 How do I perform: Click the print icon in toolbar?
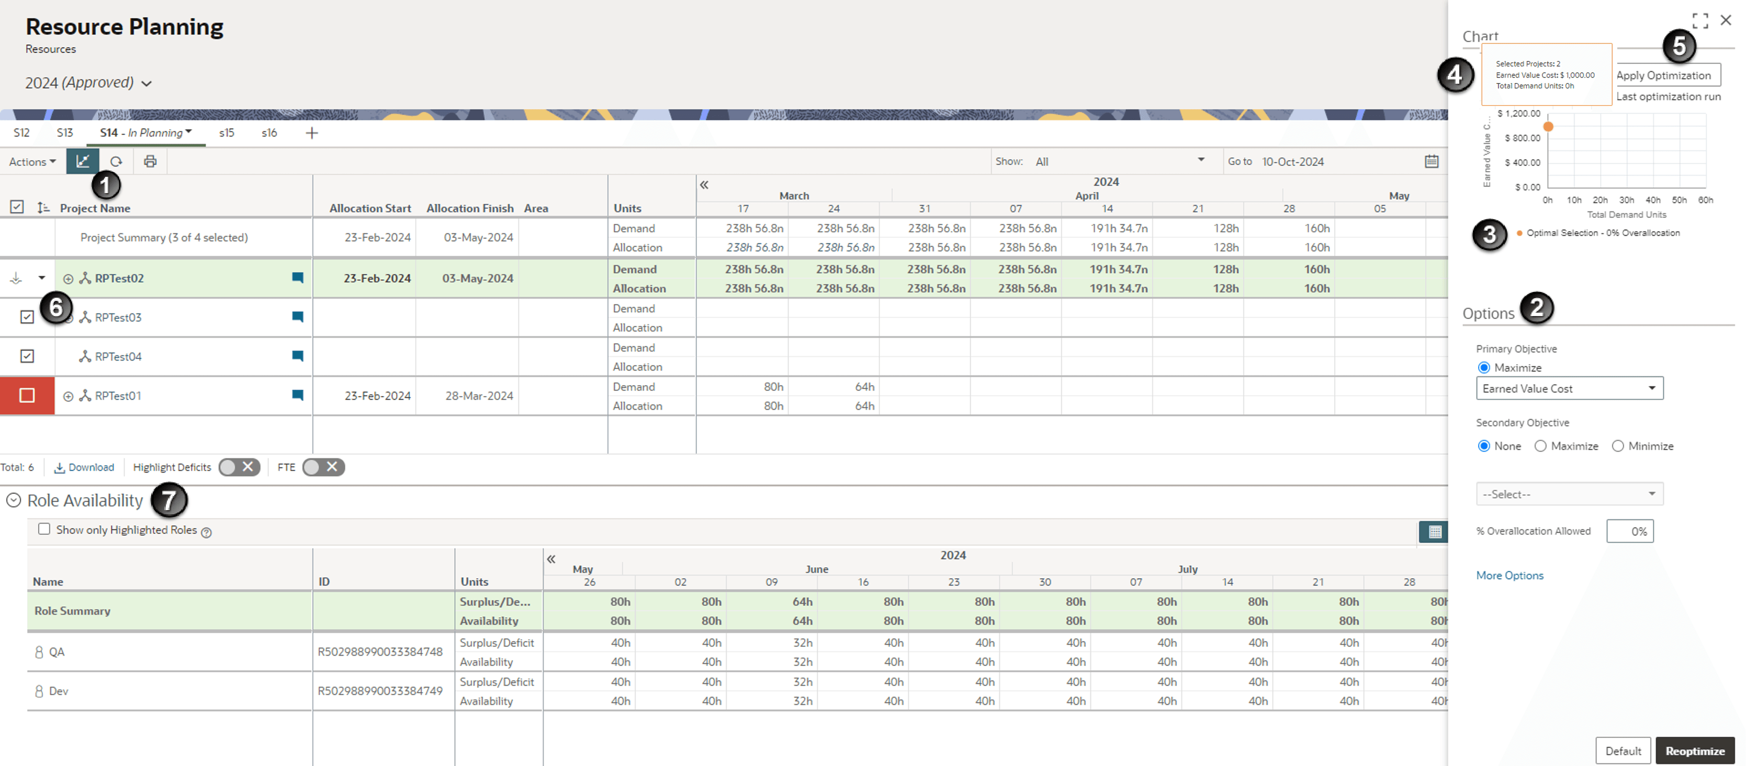tap(150, 161)
